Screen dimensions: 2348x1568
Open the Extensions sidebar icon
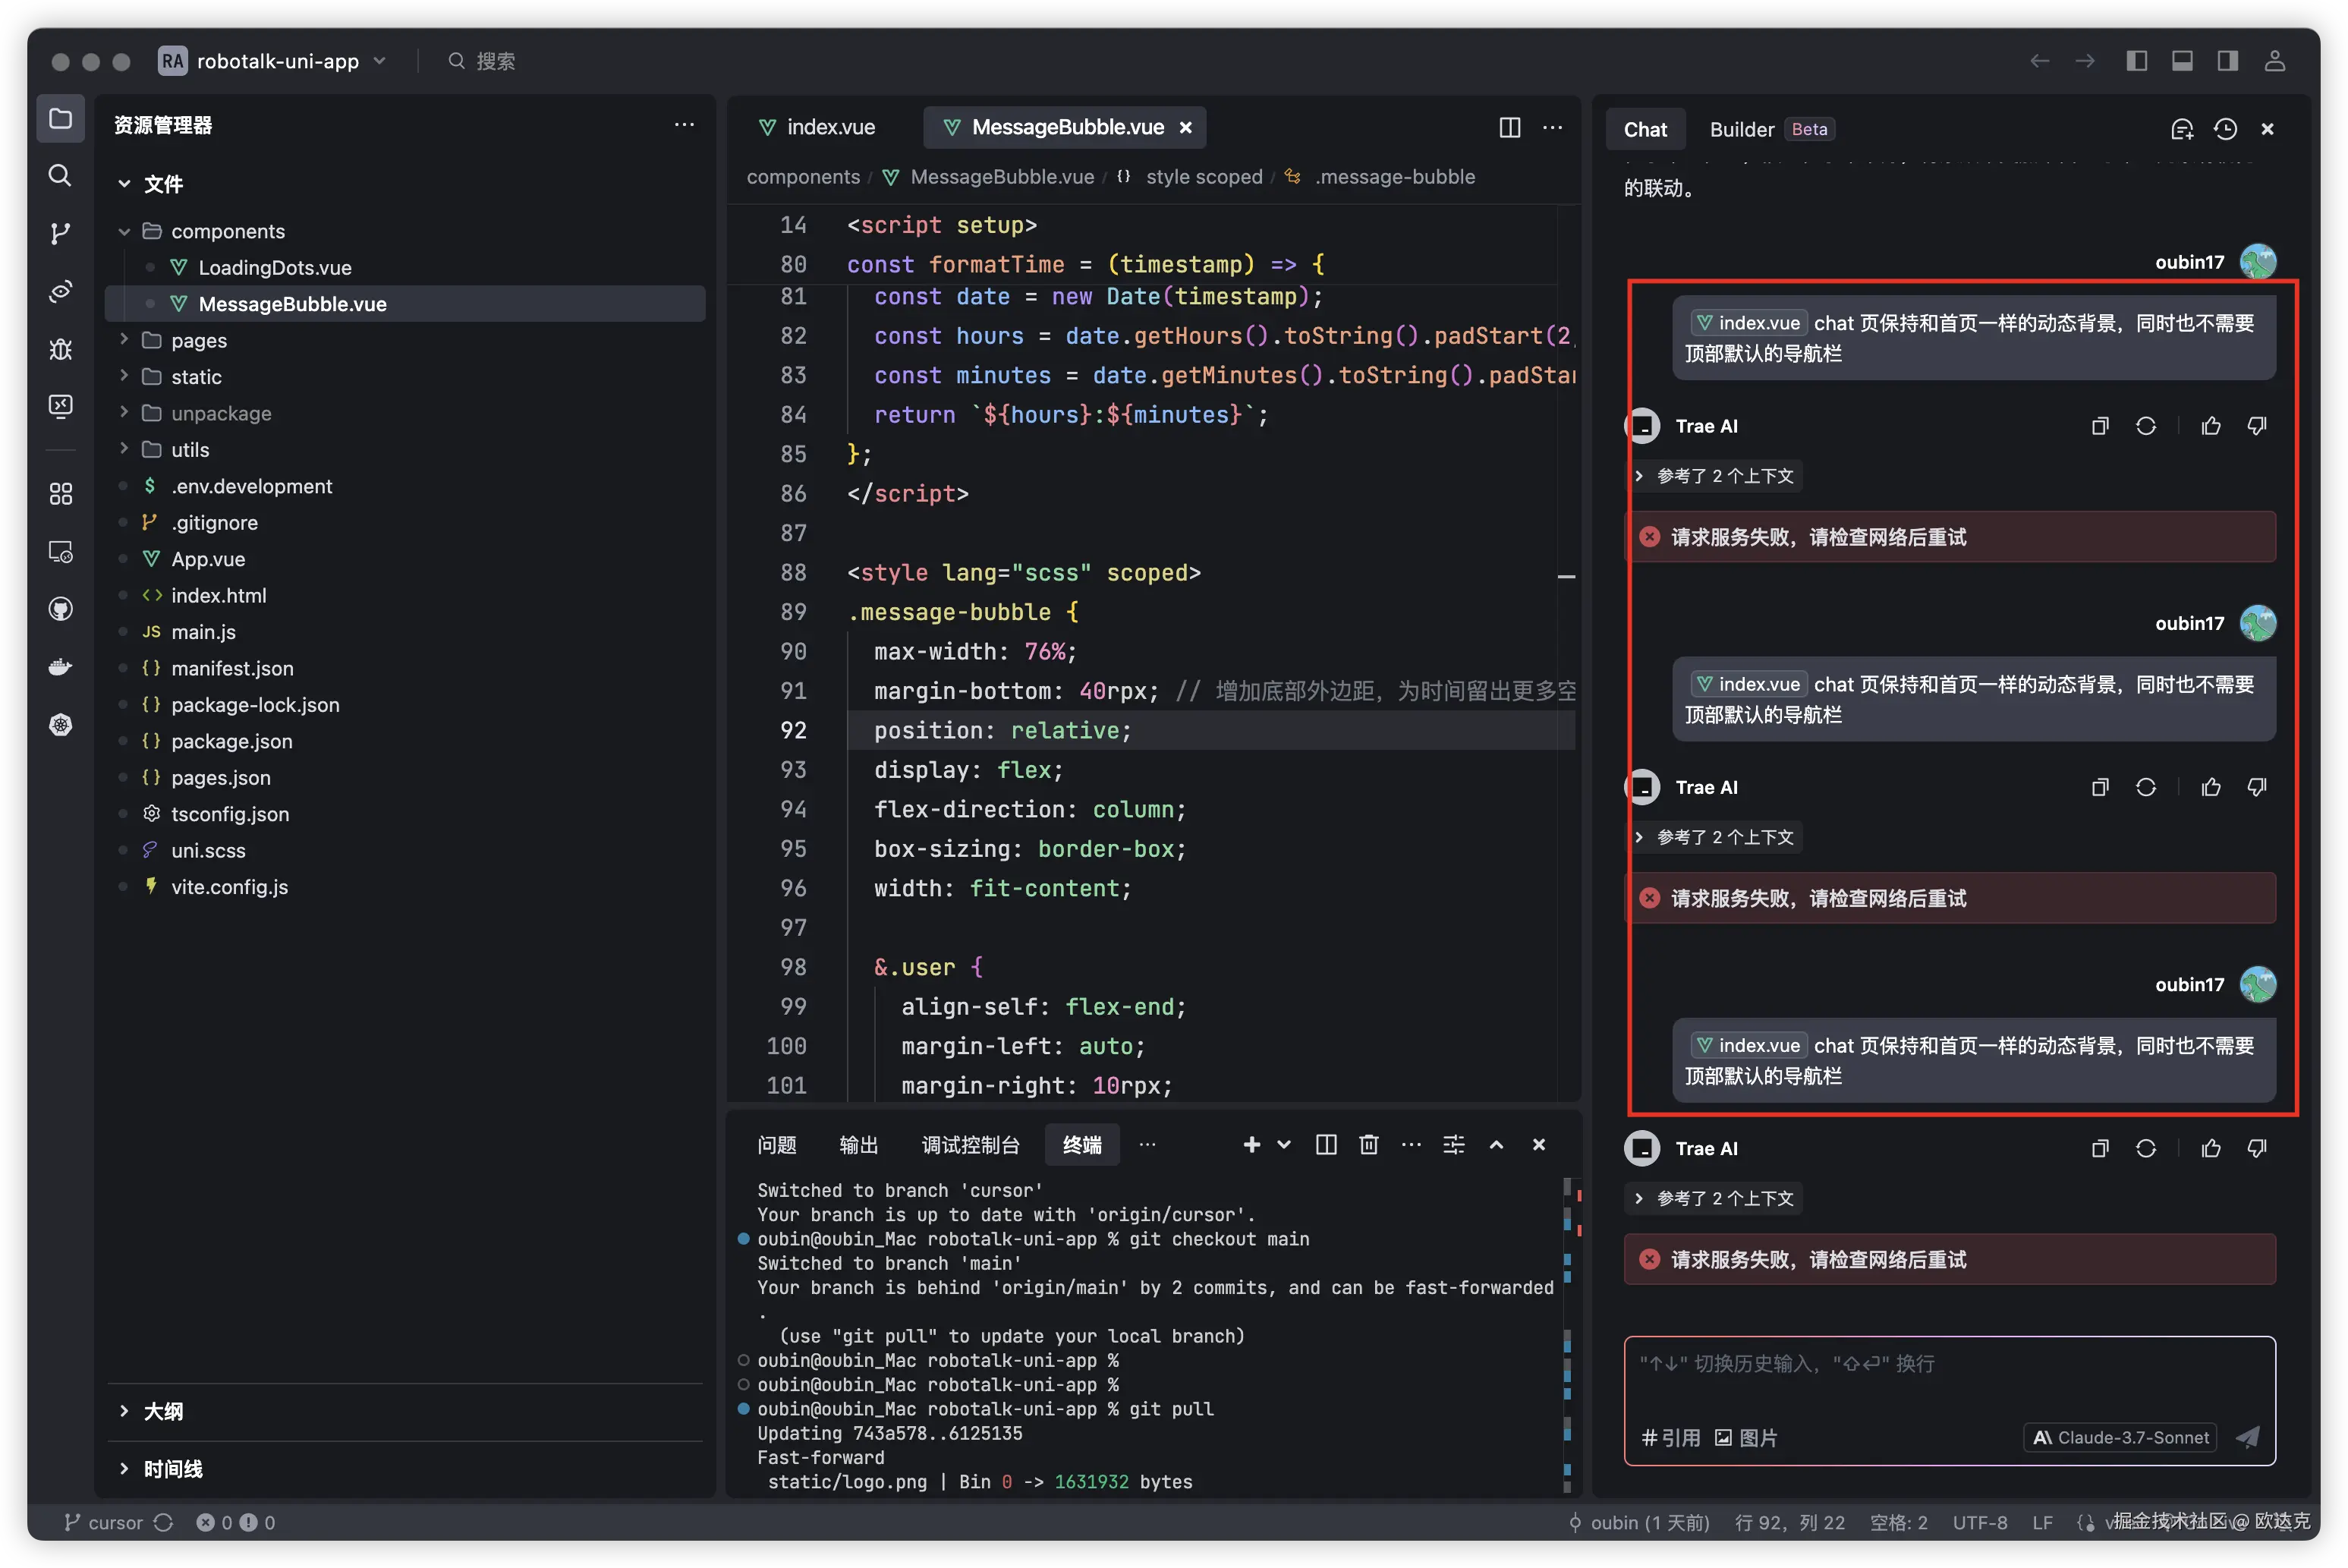click(x=60, y=493)
